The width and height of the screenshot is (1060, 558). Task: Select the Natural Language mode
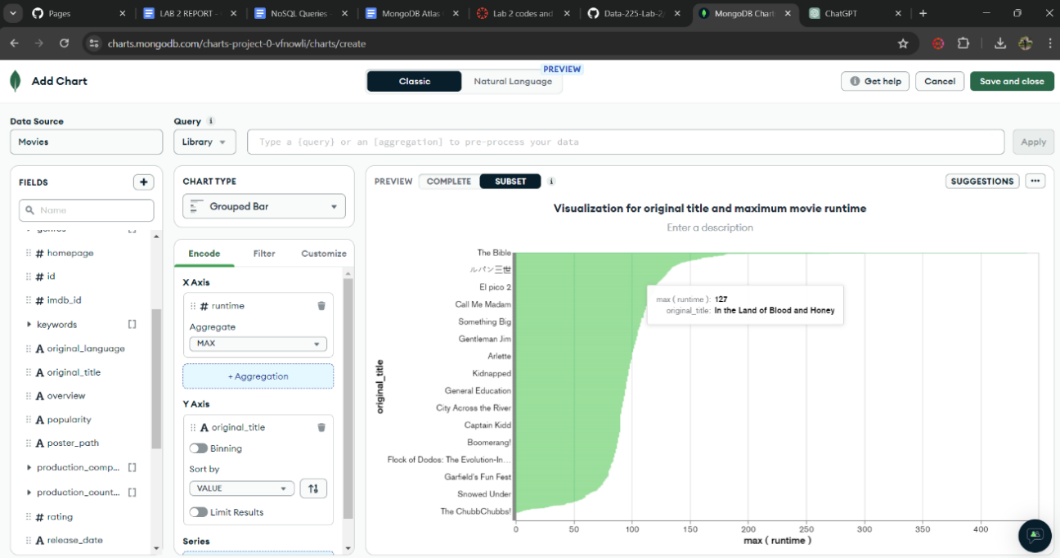click(513, 81)
